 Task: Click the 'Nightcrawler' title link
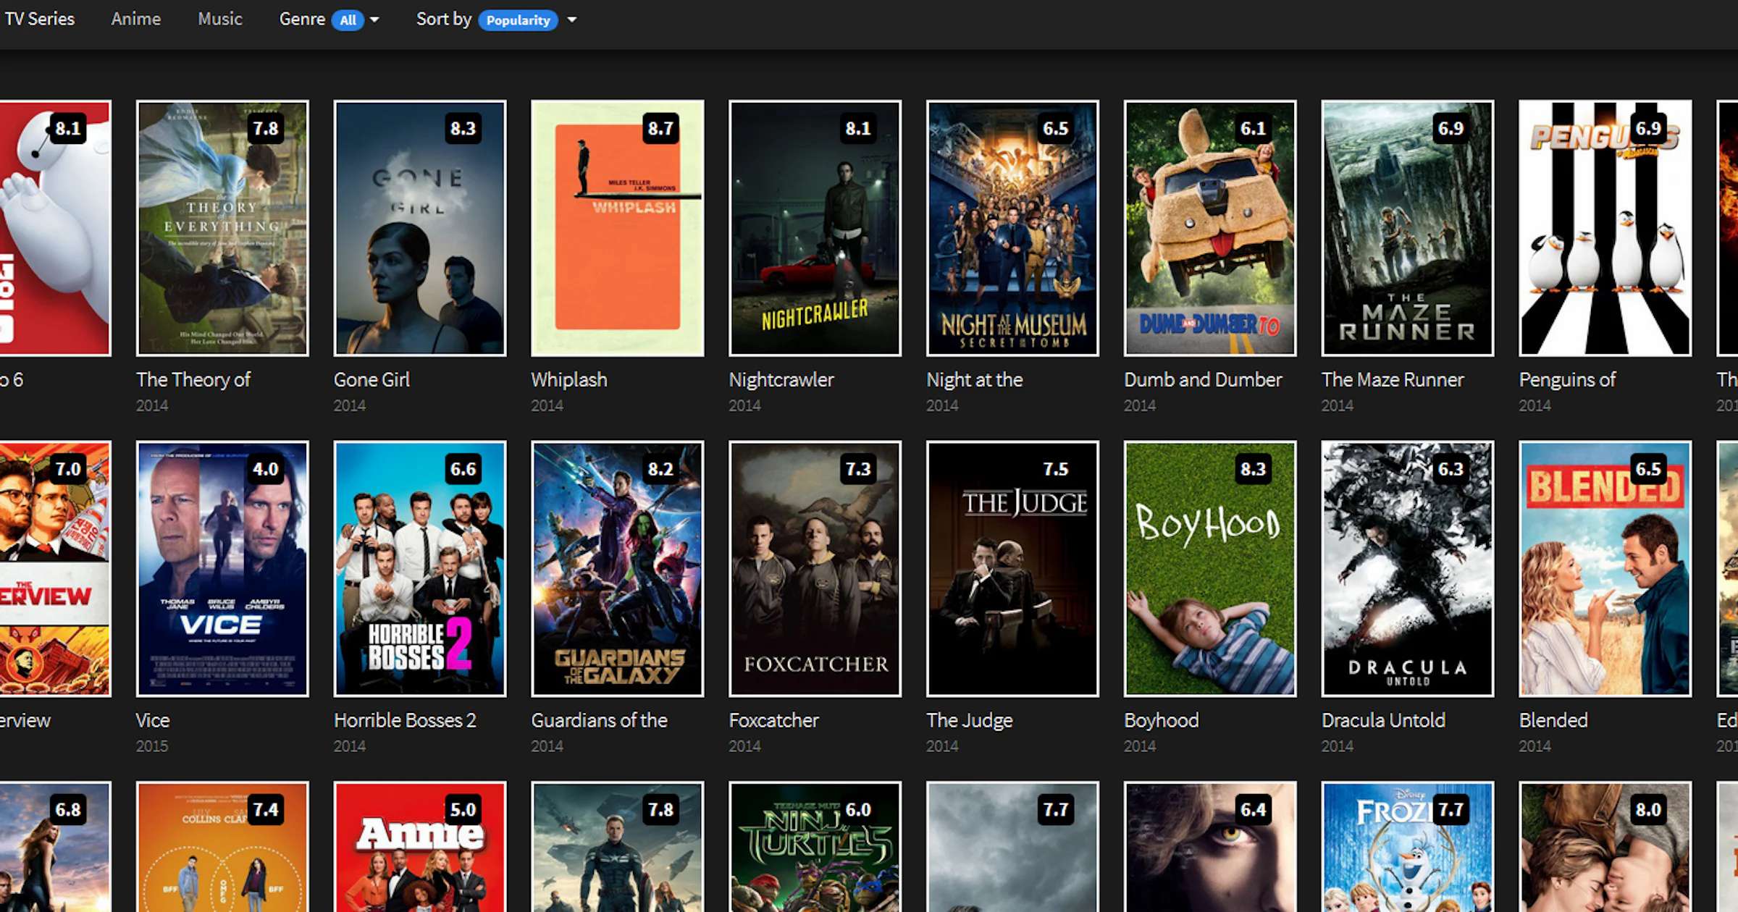pos(781,380)
